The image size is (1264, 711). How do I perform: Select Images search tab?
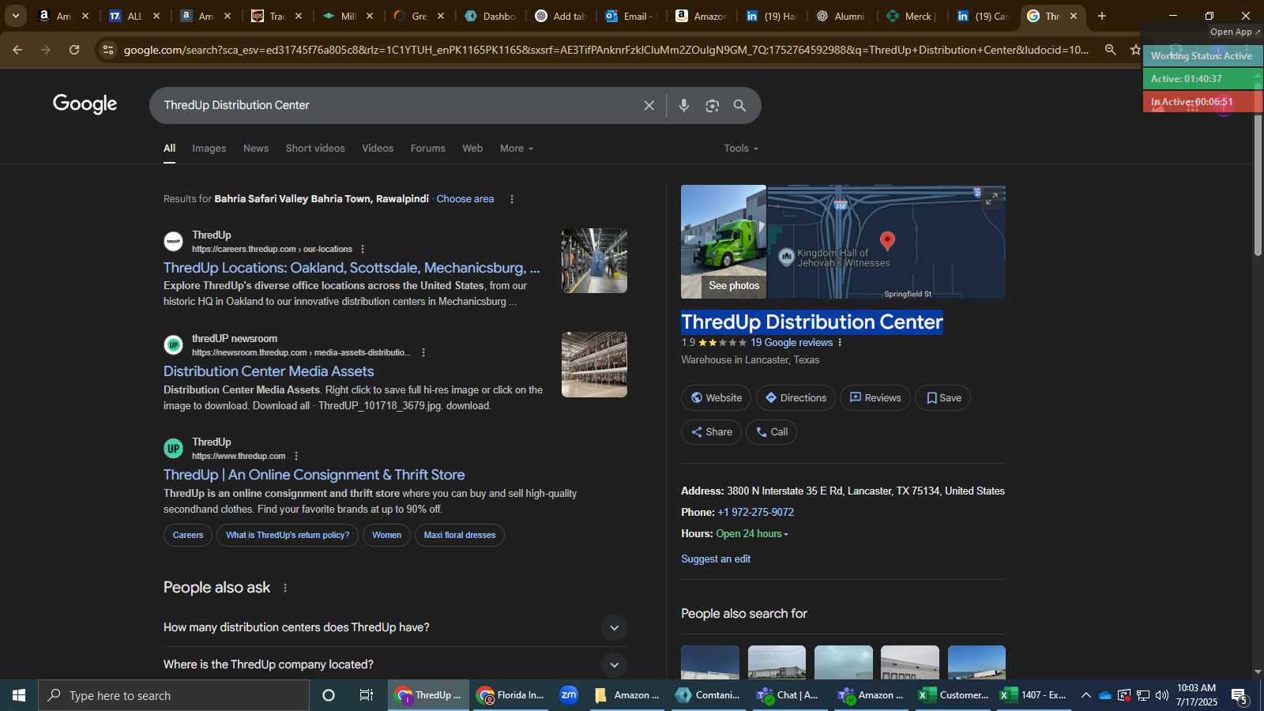pyautogui.click(x=209, y=149)
